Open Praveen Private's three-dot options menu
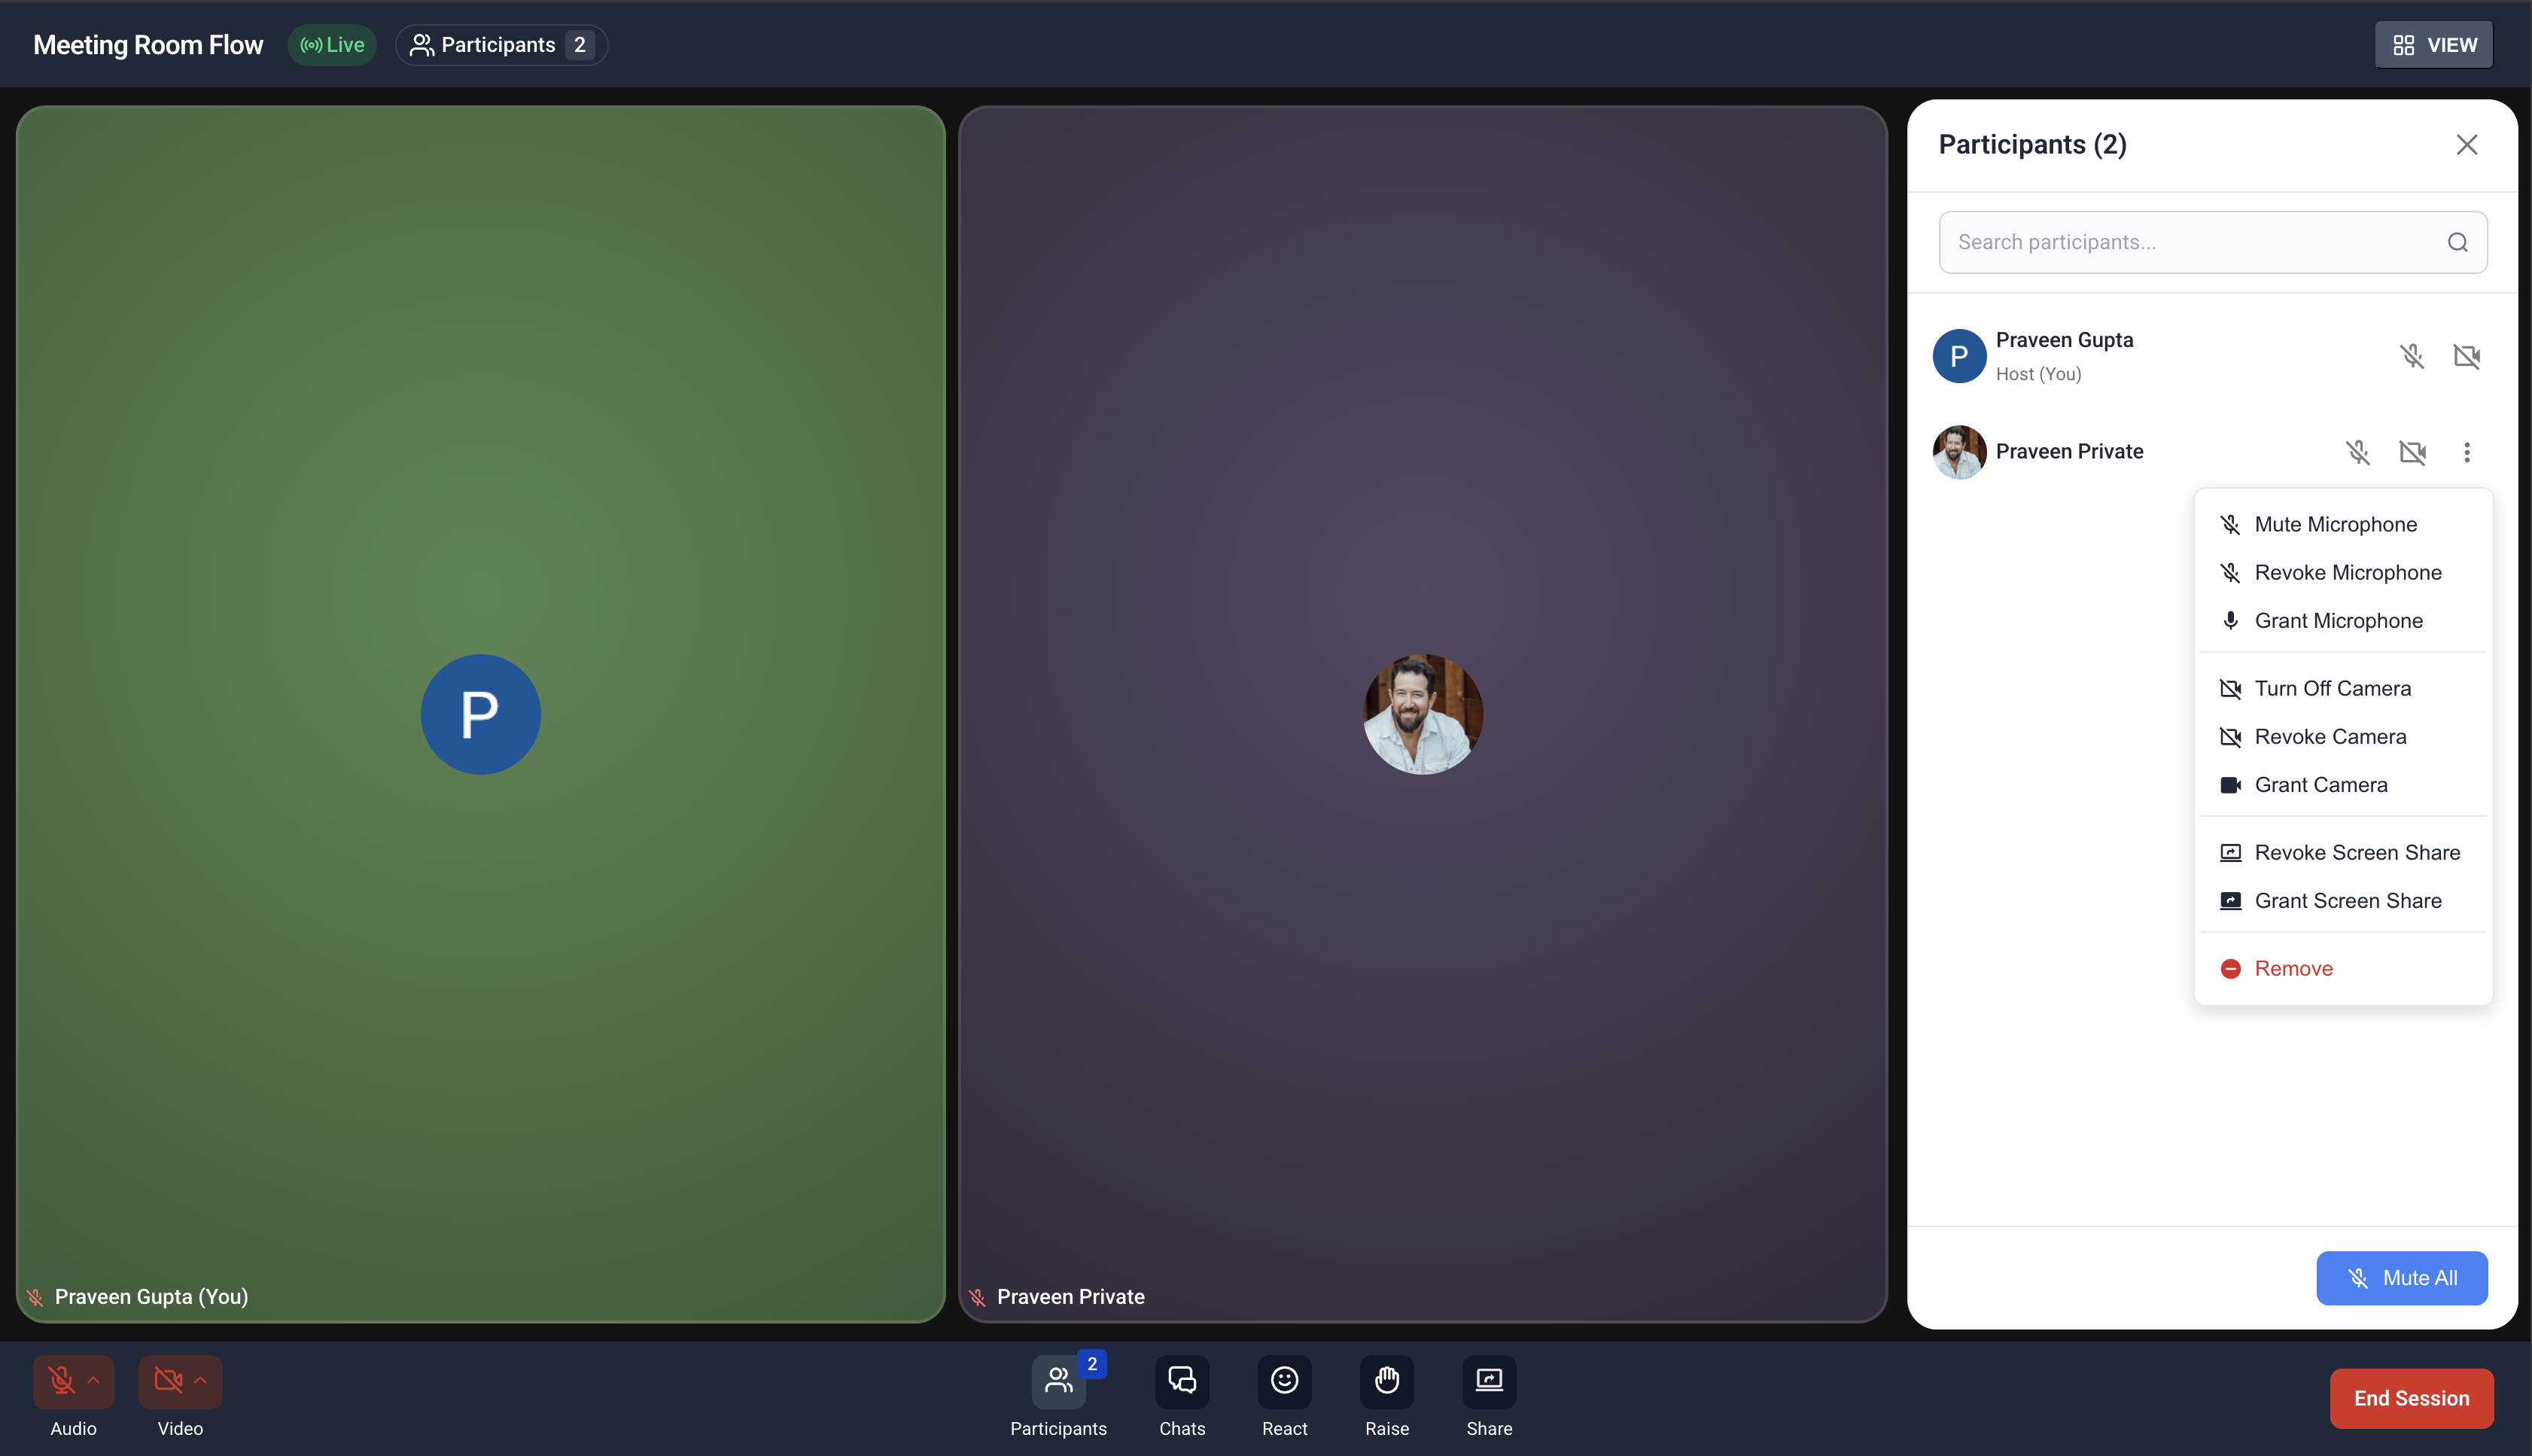Viewport: 2532px width, 1456px height. click(2466, 452)
